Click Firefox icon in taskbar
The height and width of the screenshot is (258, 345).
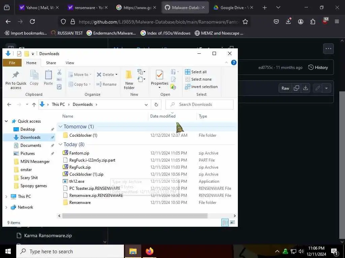149,251
